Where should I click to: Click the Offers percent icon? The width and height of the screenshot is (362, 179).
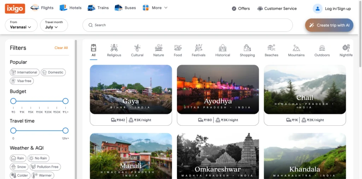(x=234, y=8)
